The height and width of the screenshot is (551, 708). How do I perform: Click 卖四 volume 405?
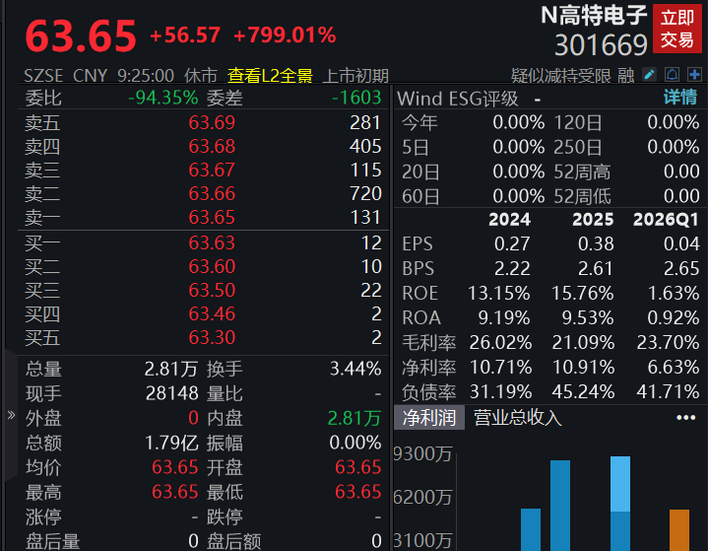[365, 147]
